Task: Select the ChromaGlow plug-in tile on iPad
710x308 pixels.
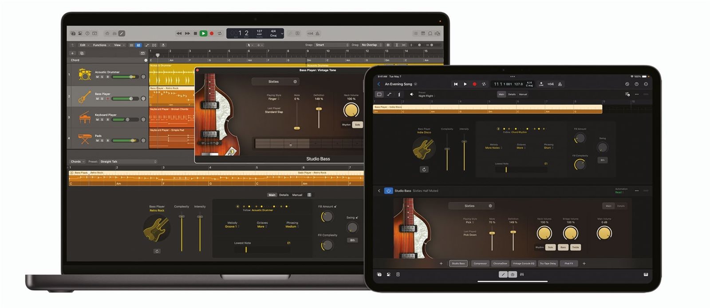Action: coord(500,263)
